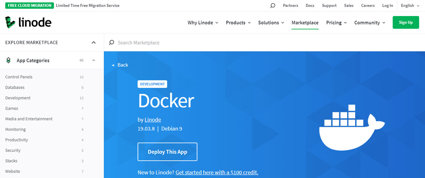The image size is (425, 178).
Task: Click the '19.03.8' version text
Action: click(x=146, y=129)
